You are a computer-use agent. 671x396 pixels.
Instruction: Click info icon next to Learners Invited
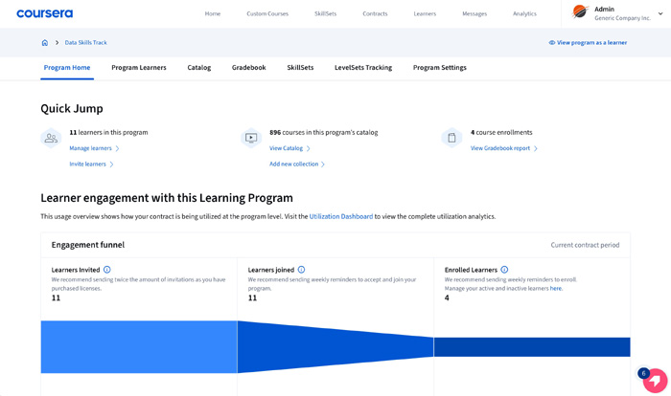pyautogui.click(x=107, y=270)
